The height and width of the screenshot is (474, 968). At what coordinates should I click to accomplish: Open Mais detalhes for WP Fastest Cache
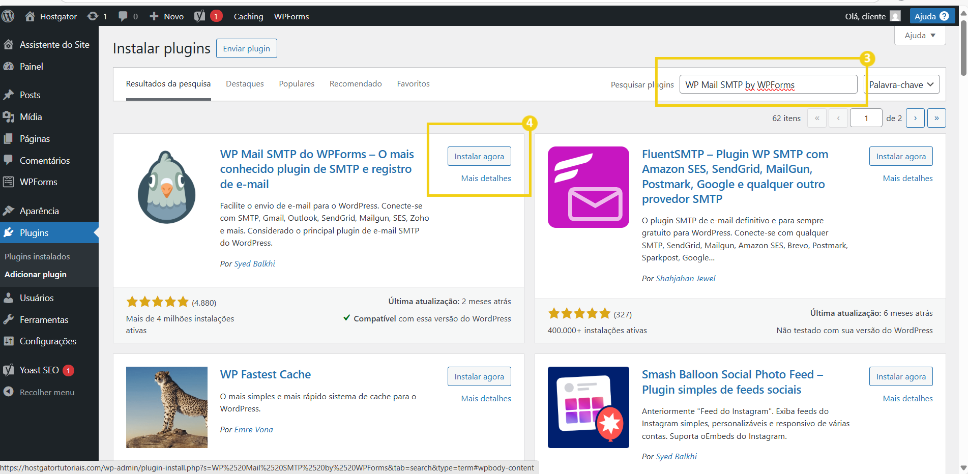486,399
